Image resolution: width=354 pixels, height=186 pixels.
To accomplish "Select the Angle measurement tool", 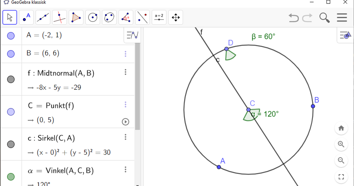I will click(125, 17).
